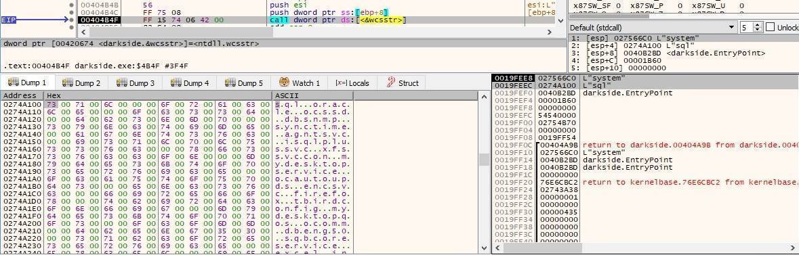Click the .text:00404B4F darkside.exe location line

[x=96, y=66]
